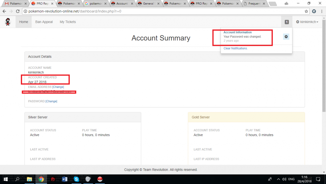Show hidden system tray icons
The height and width of the screenshot is (184, 326).
click(x=278, y=179)
